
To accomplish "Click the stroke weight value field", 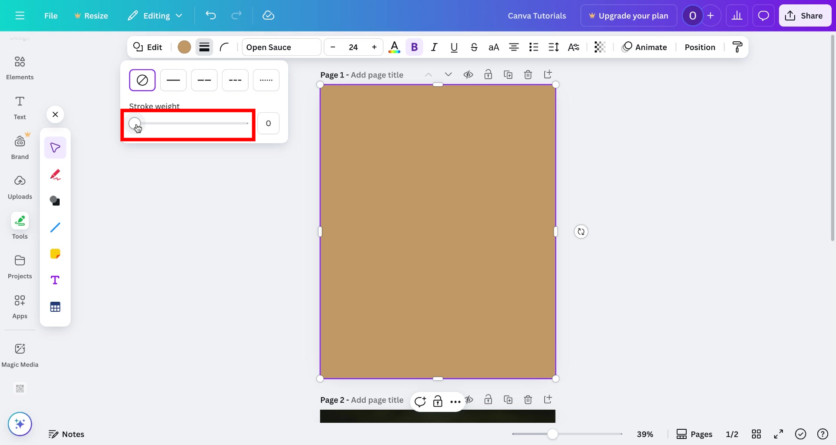I will pos(269,123).
